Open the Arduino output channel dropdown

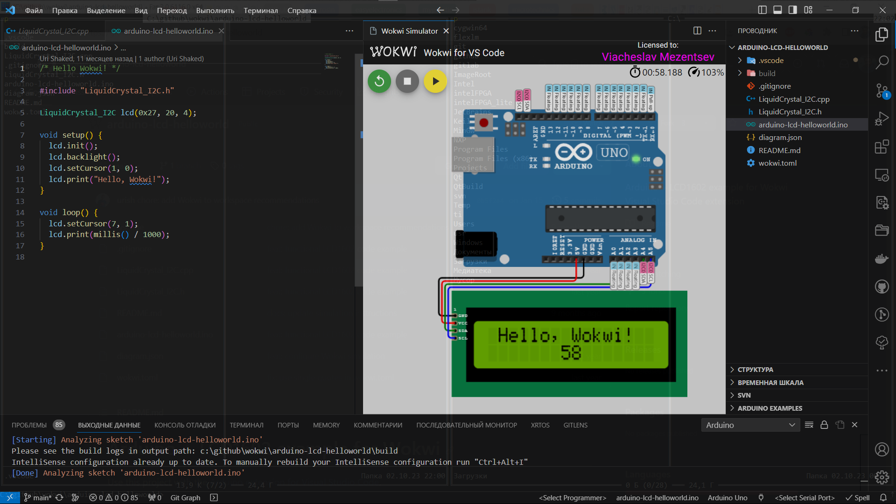point(750,425)
